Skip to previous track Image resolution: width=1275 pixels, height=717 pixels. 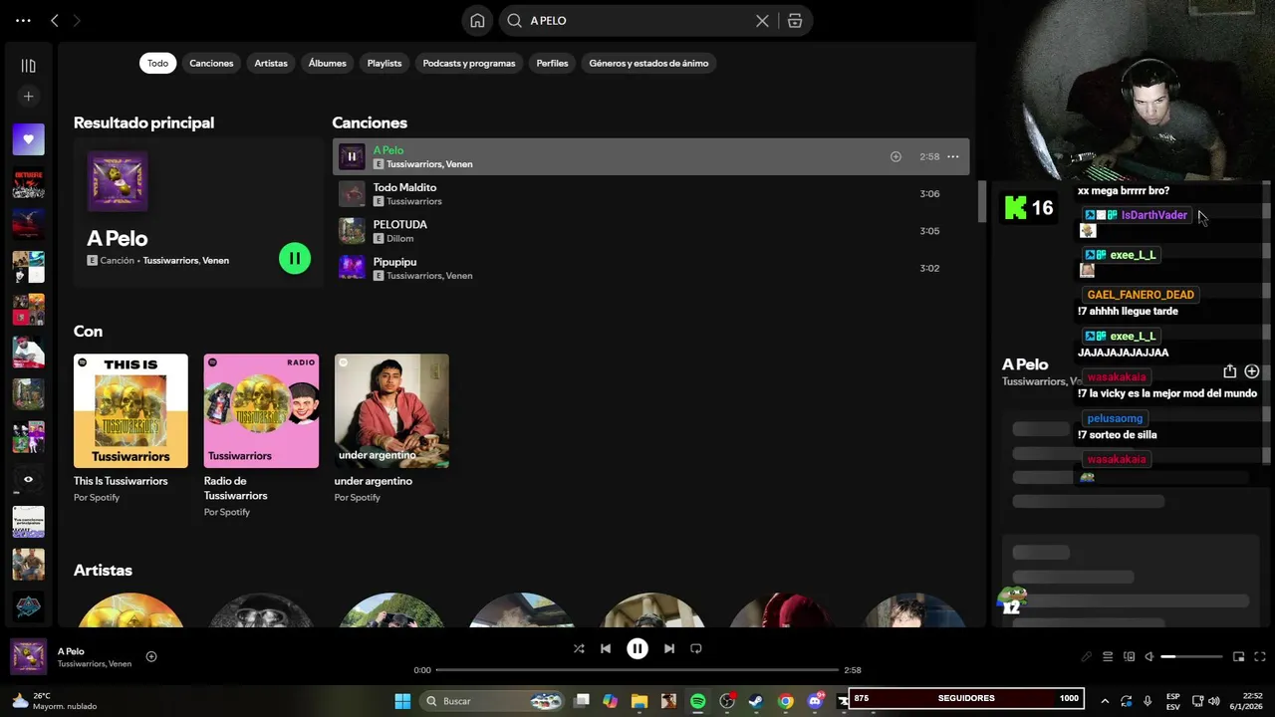click(x=605, y=648)
